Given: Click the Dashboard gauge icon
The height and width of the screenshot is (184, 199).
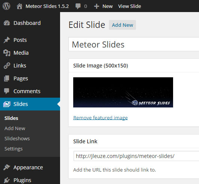Looking at the screenshot, I should click(7, 23).
